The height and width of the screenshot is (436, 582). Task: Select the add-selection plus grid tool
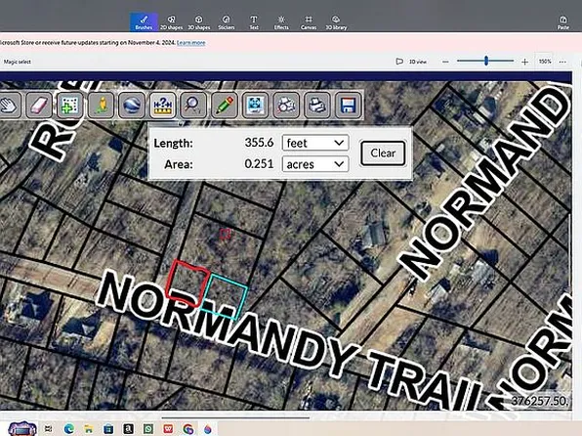(70, 106)
